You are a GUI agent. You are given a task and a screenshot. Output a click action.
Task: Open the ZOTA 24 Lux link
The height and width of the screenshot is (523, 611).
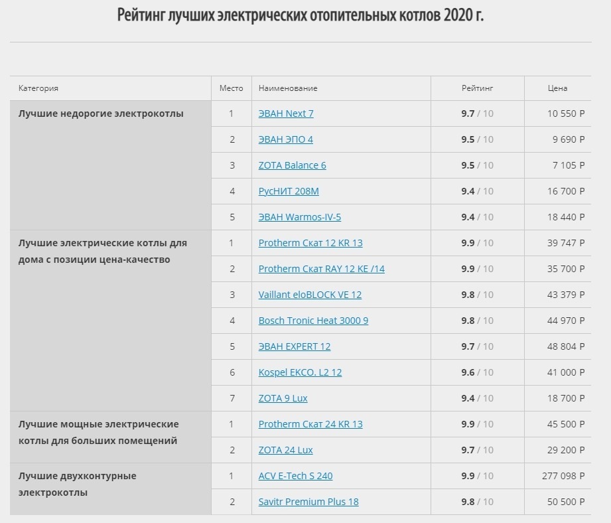[285, 450]
